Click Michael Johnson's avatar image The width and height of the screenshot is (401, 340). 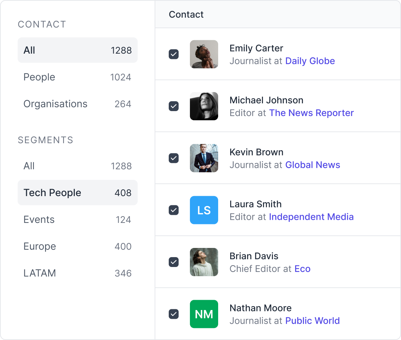[x=204, y=106]
